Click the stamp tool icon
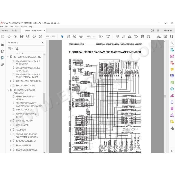This screenshot has width=175, height=175. pyautogui.click(x=136, y=36)
